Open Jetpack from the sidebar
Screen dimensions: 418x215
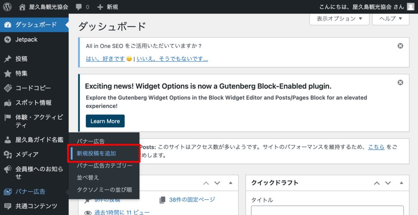pos(26,40)
